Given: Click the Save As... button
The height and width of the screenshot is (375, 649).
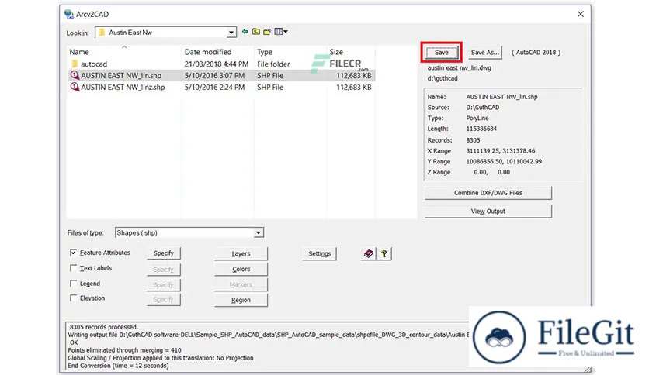Looking at the screenshot, I should coord(484,53).
